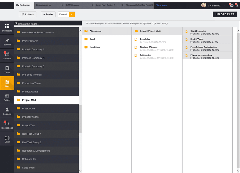Screen dimensions: 240x173
Task: Open the Links globe icon
Action: (x=7, y=138)
